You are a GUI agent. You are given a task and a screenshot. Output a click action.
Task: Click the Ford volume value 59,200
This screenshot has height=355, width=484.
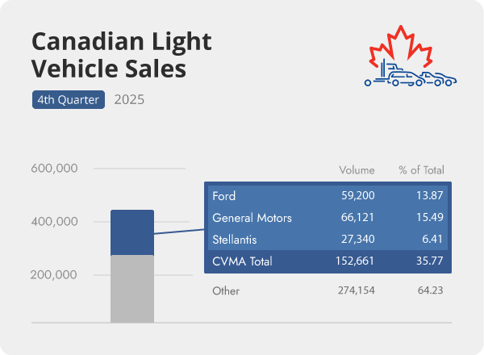coord(357,196)
